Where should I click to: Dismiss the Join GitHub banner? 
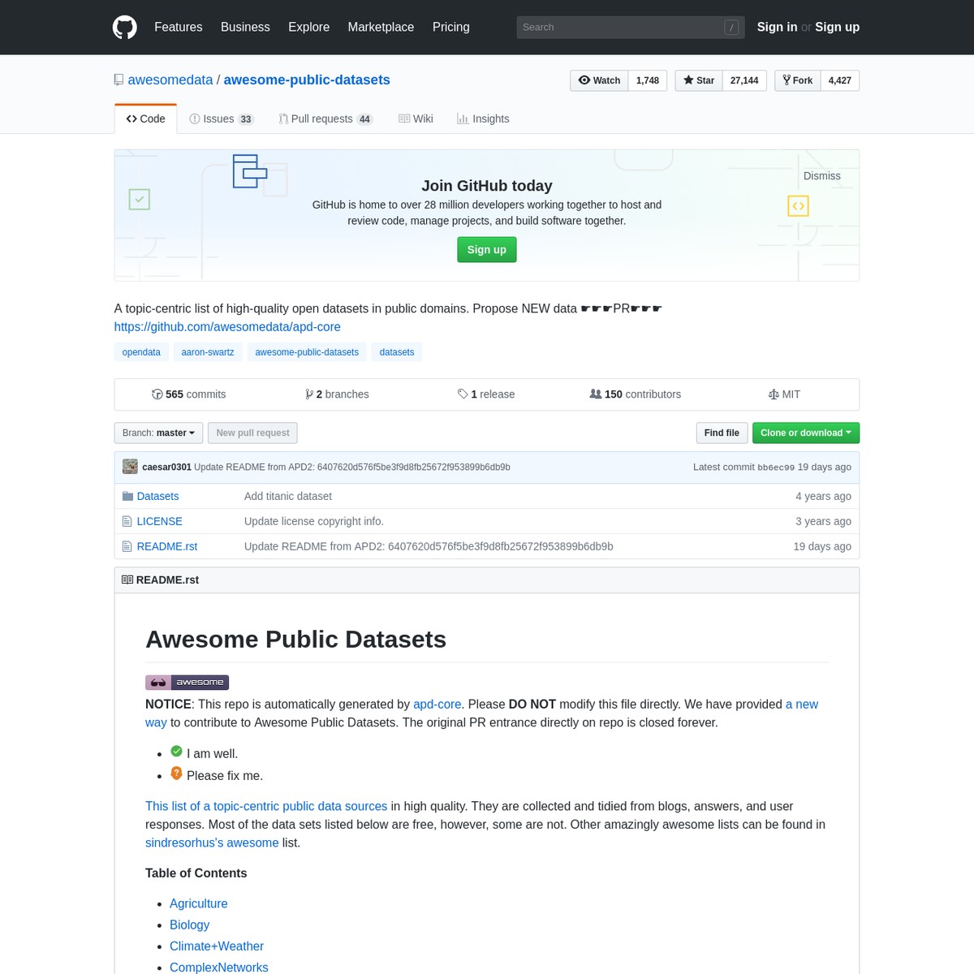[x=821, y=176]
